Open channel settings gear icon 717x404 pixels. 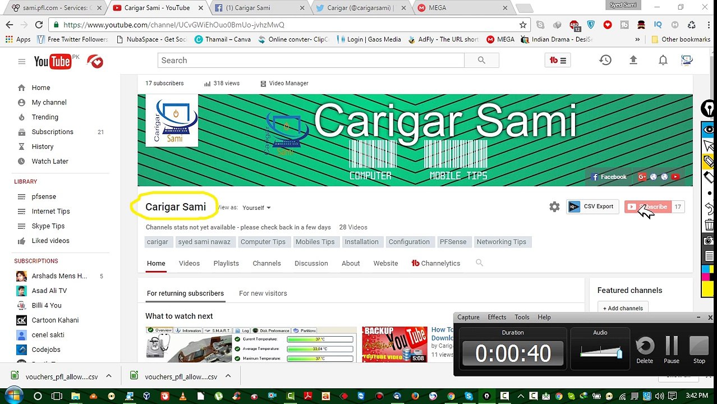[554, 207]
